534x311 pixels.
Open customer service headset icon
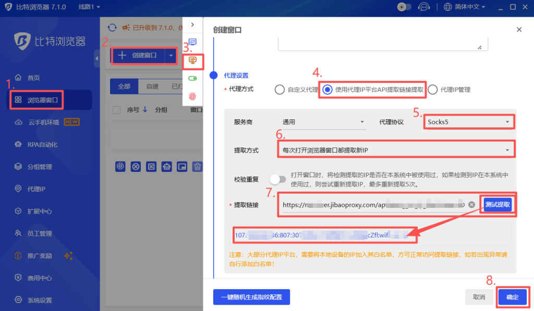(x=424, y=7)
